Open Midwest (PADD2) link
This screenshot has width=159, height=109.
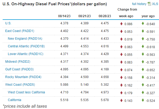click(x=18, y=62)
